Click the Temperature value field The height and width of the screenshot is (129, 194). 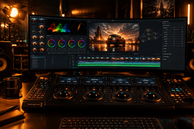182,27
